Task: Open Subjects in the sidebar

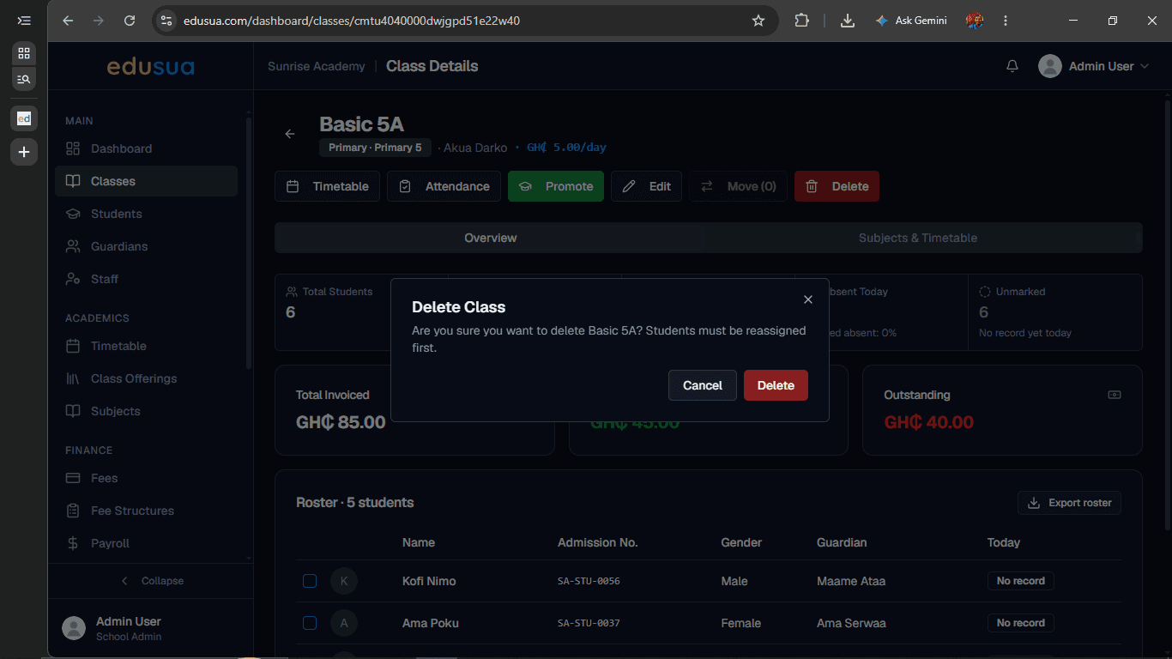Action: click(x=146, y=411)
